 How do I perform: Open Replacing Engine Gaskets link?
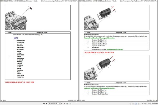(115, 49)
